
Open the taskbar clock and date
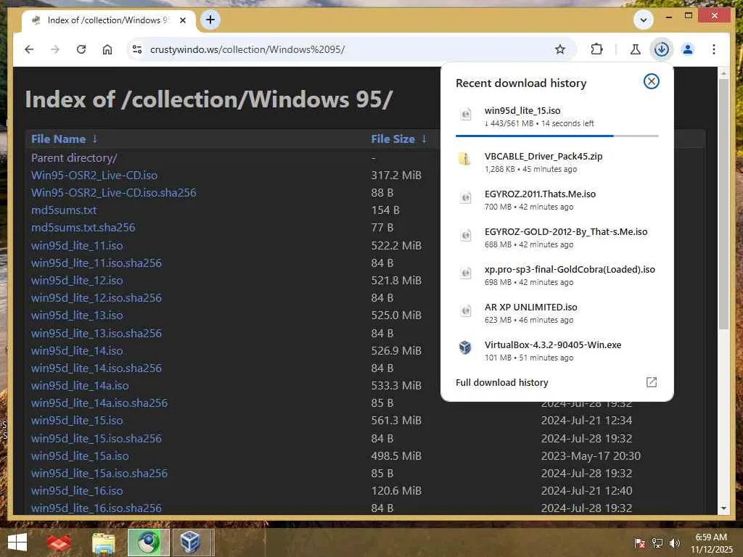(x=711, y=542)
